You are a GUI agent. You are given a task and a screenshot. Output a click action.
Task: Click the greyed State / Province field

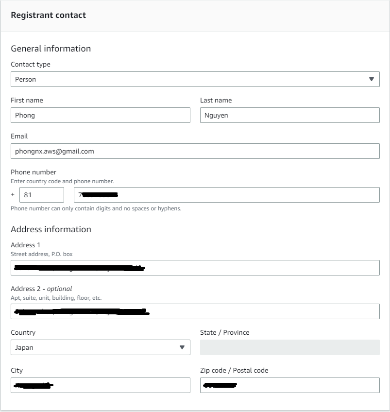289,347
